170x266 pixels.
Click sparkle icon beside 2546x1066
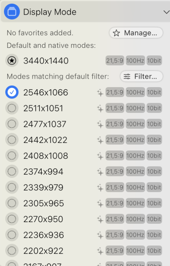point(100,92)
